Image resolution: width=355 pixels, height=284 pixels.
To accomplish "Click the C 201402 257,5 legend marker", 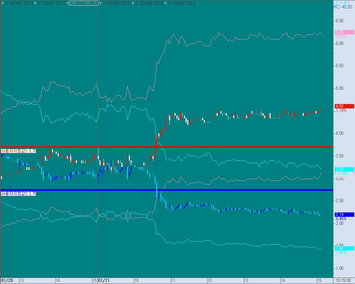I will pyautogui.click(x=3, y=3).
